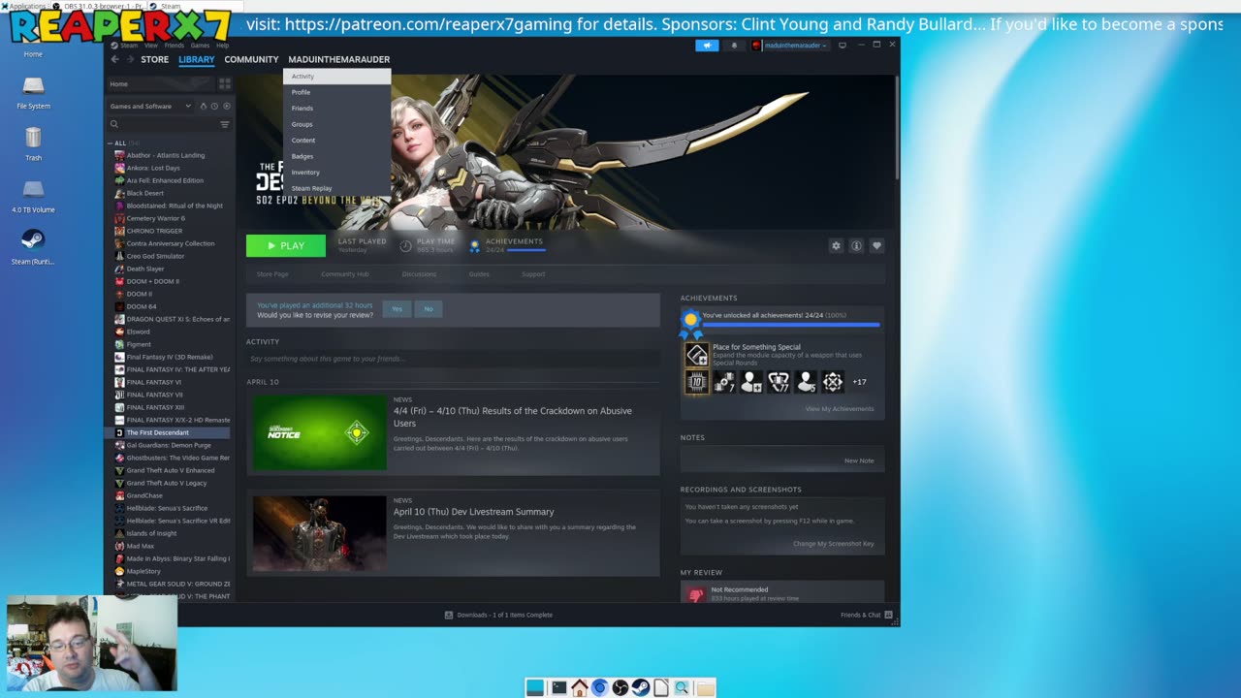Open the Steam announcements megaphone button

707,45
